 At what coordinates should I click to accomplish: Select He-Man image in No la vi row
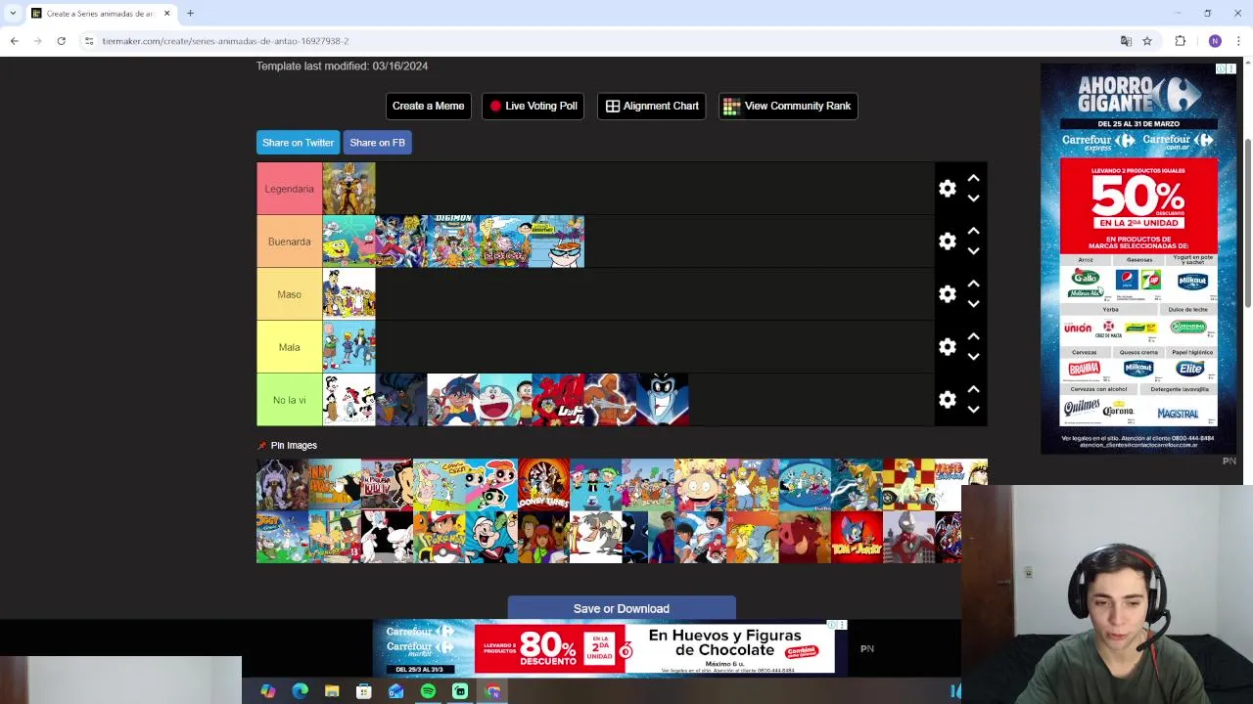coord(610,400)
